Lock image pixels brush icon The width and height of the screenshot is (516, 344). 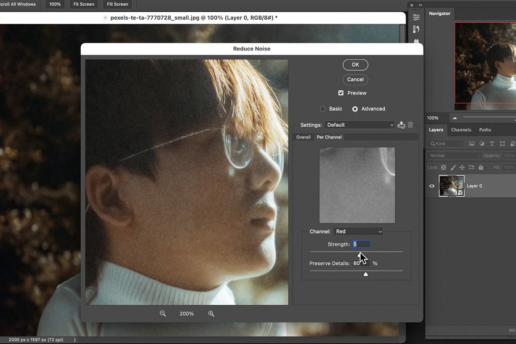click(x=453, y=167)
